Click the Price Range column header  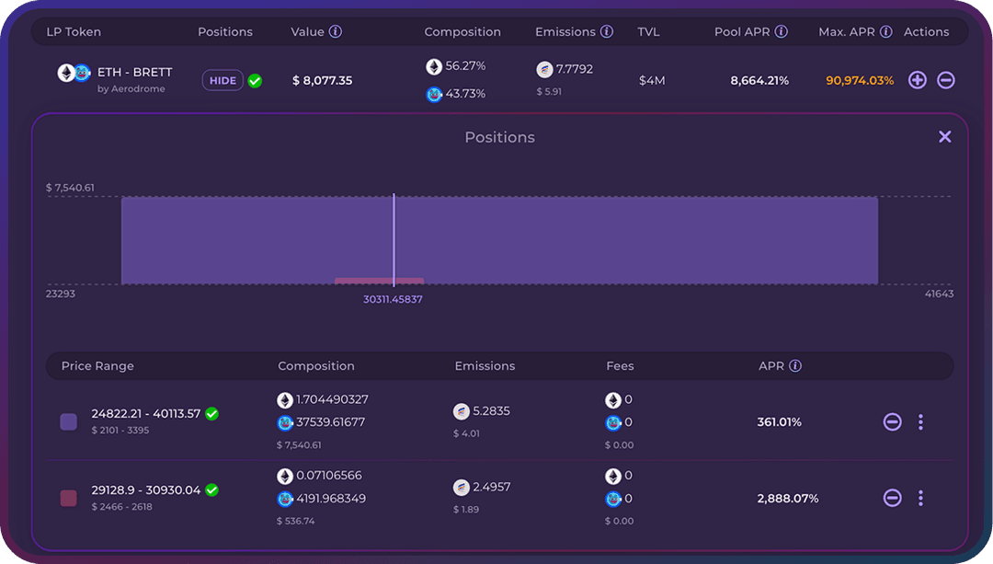(97, 365)
